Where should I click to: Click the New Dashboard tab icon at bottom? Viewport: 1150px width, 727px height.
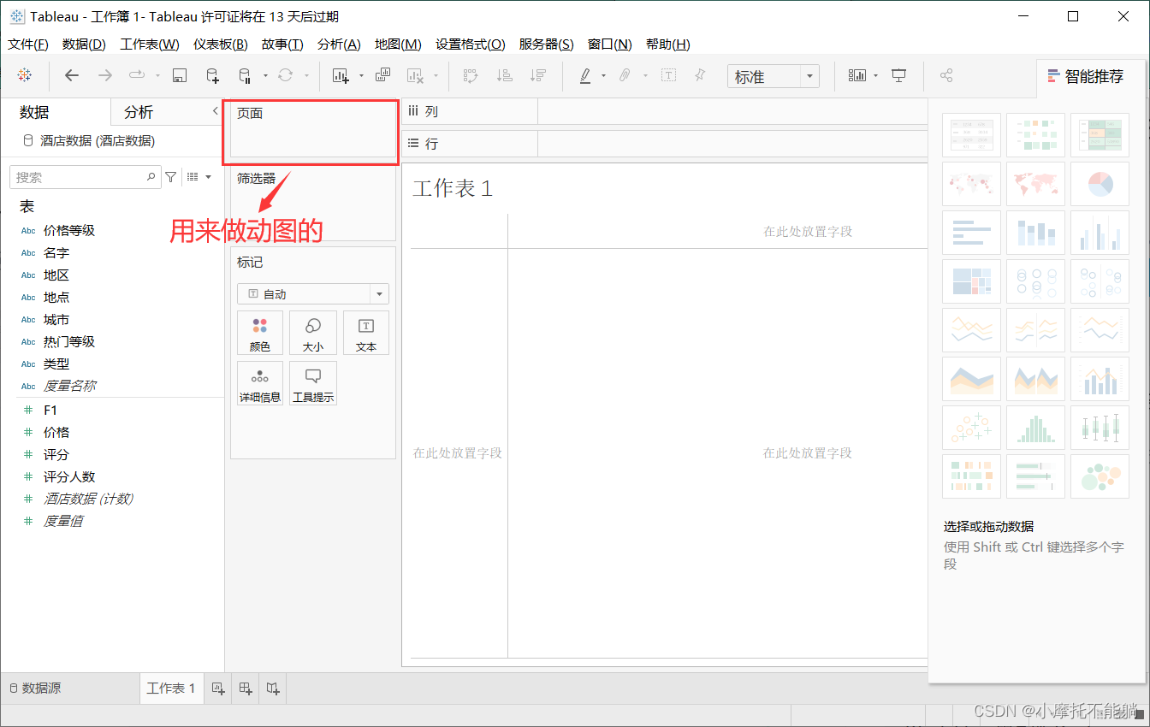click(x=246, y=688)
